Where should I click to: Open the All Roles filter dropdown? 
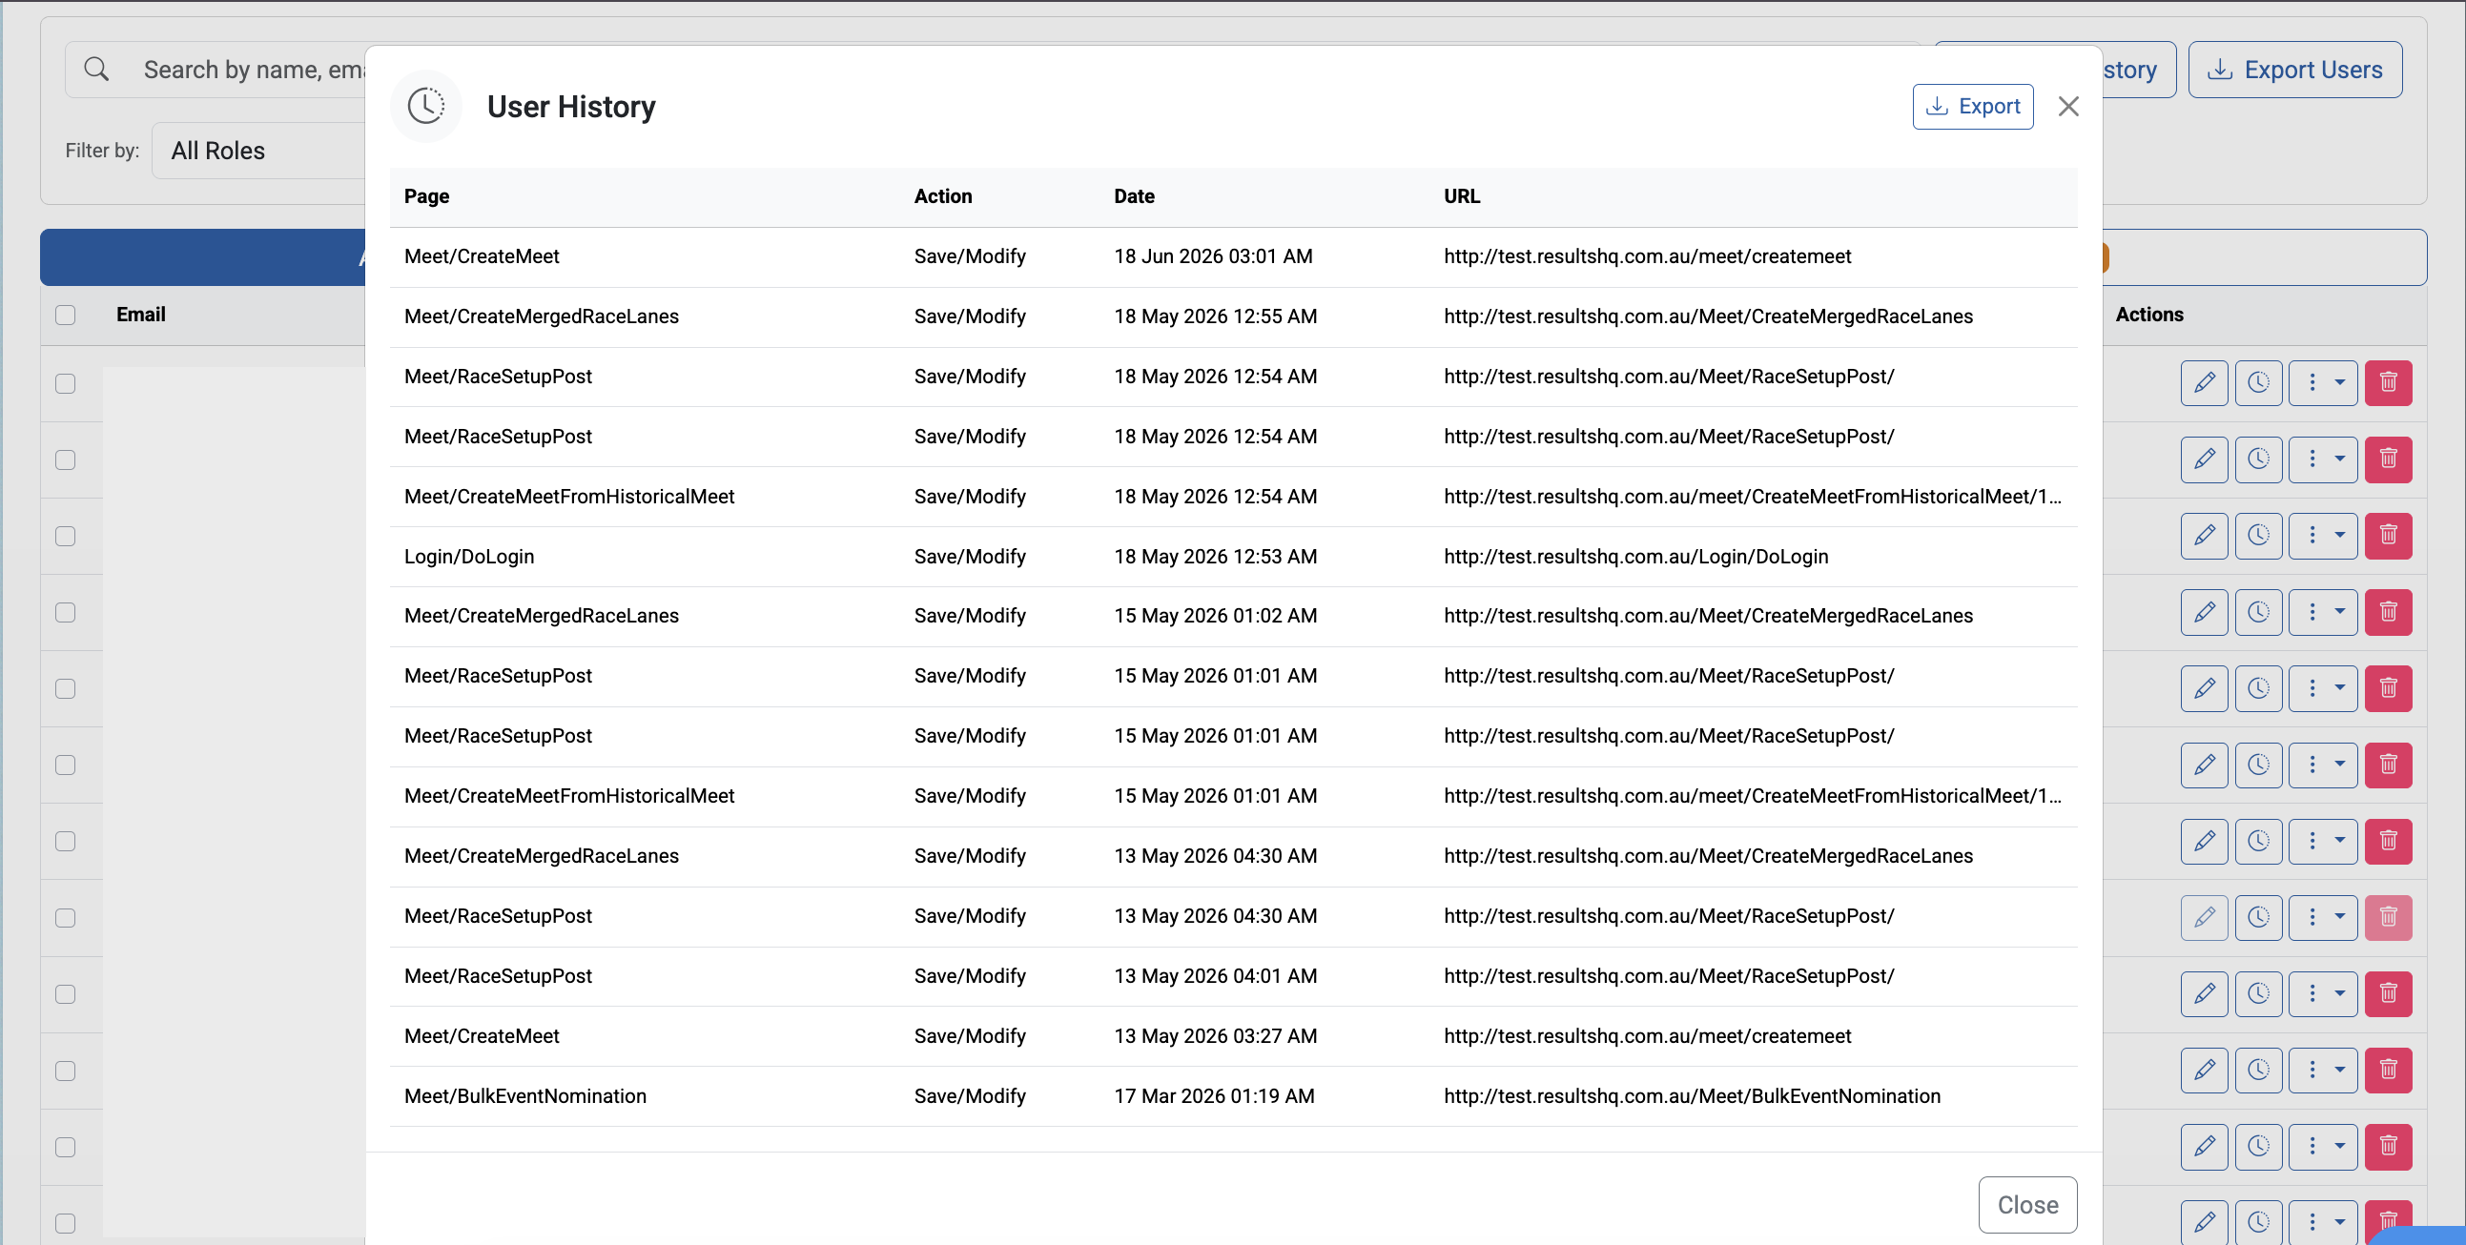pos(258,151)
